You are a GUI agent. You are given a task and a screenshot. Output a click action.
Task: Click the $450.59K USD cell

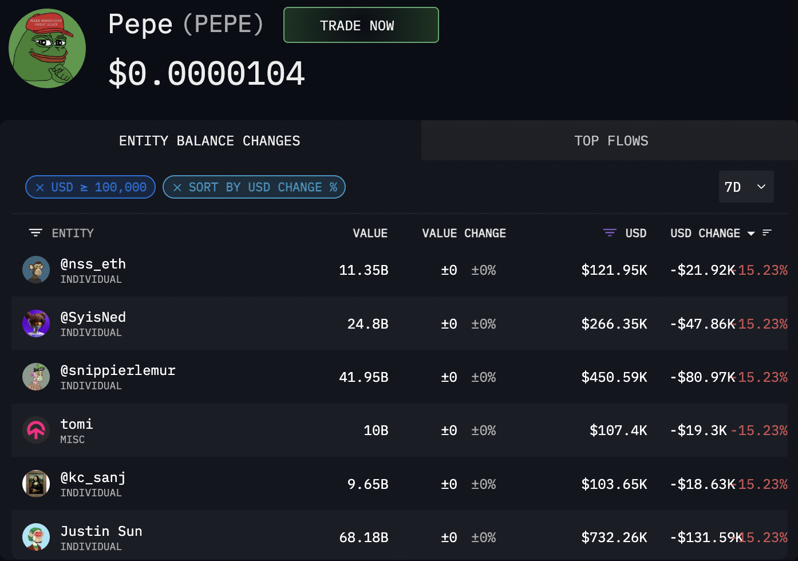point(614,377)
